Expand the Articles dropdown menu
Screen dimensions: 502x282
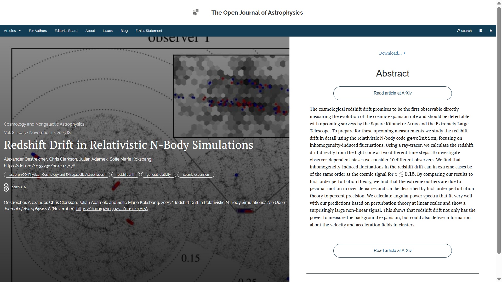[x=12, y=31]
